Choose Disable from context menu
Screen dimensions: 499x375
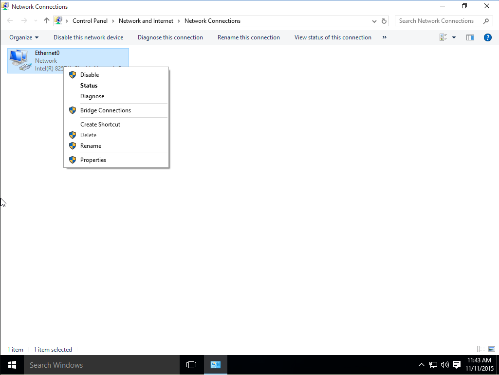point(90,75)
